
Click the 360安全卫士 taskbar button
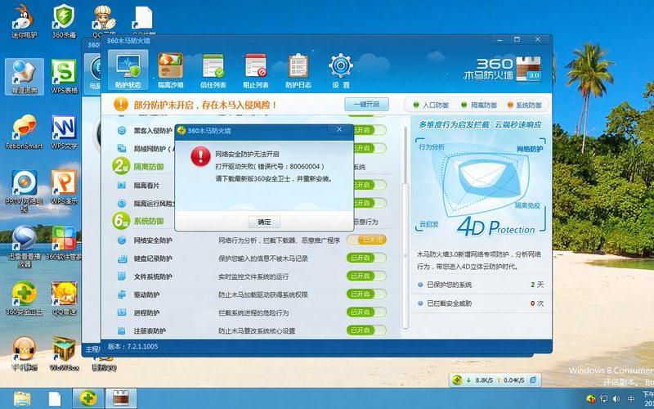click(88, 398)
